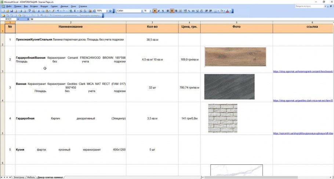Increase decimal places
The width and height of the screenshot is (334, 179).
[197, 11]
